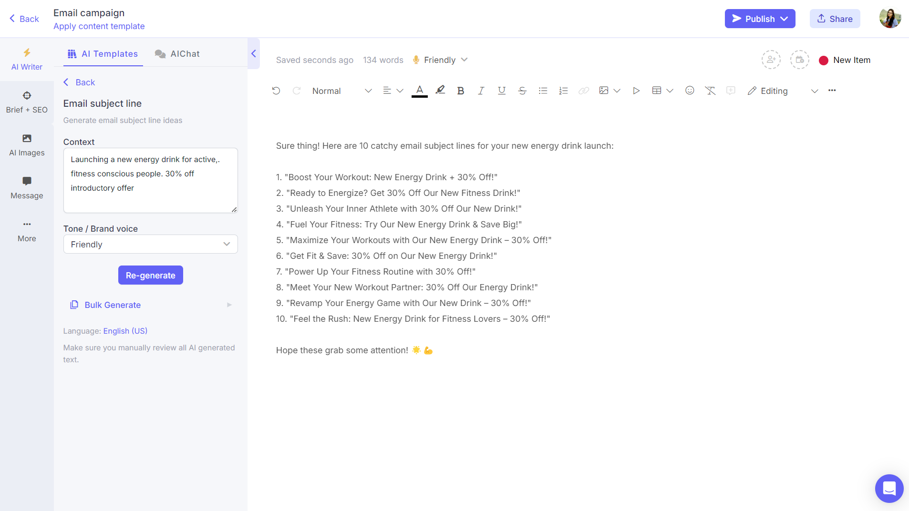Click inside the Context text area

pyautogui.click(x=150, y=180)
